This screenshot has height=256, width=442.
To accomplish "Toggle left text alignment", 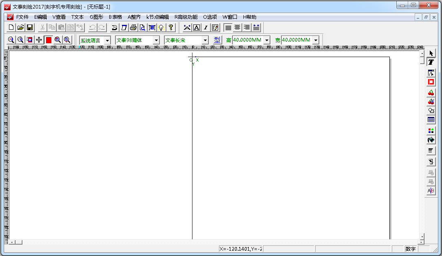I will pos(228,27).
